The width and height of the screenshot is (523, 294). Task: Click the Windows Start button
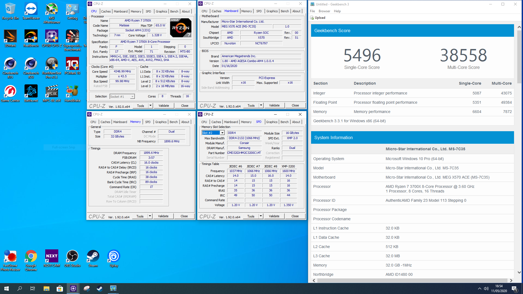click(x=7, y=289)
